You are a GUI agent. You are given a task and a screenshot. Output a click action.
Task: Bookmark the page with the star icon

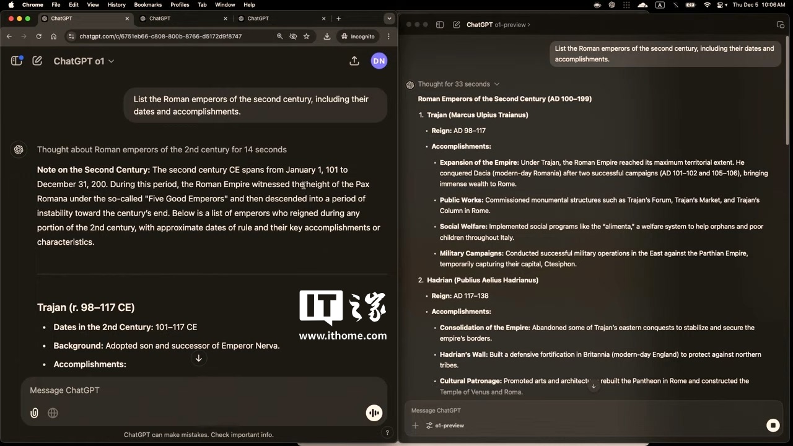(x=306, y=36)
